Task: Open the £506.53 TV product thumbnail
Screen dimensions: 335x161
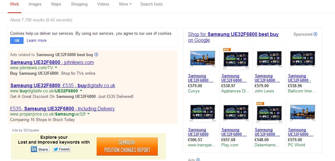Action: pos(202,113)
